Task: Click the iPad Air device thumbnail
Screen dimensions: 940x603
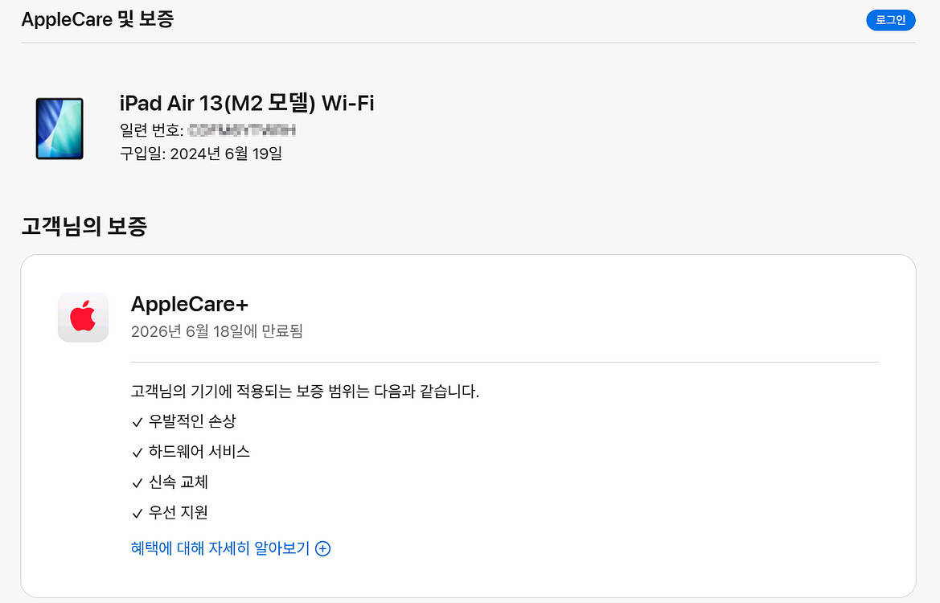Action: (x=60, y=129)
